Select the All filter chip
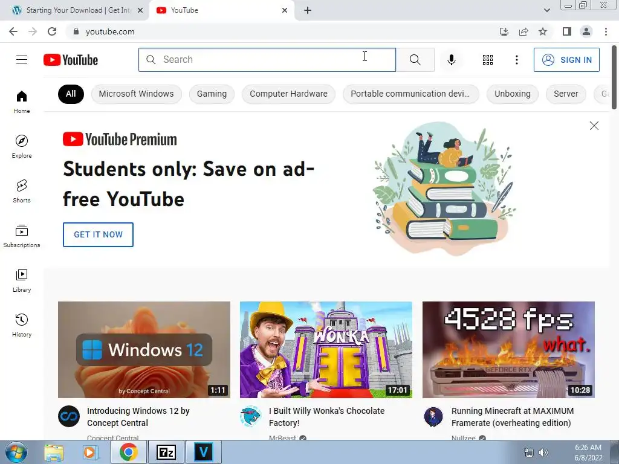The image size is (619, 464). [71, 94]
